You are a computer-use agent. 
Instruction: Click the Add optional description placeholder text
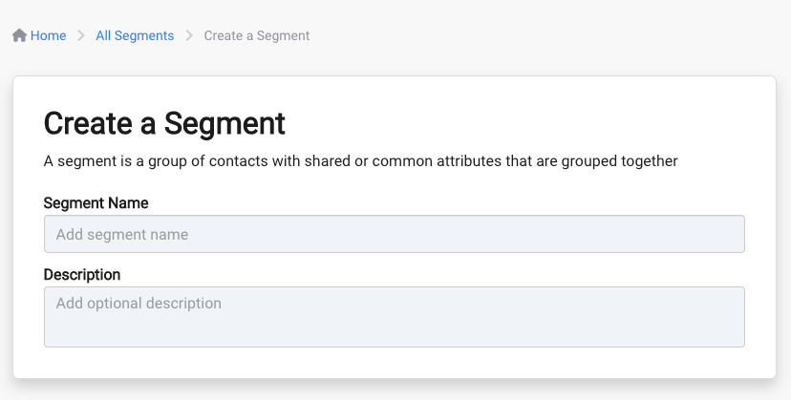pyautogui.click(x=139, y=304)
